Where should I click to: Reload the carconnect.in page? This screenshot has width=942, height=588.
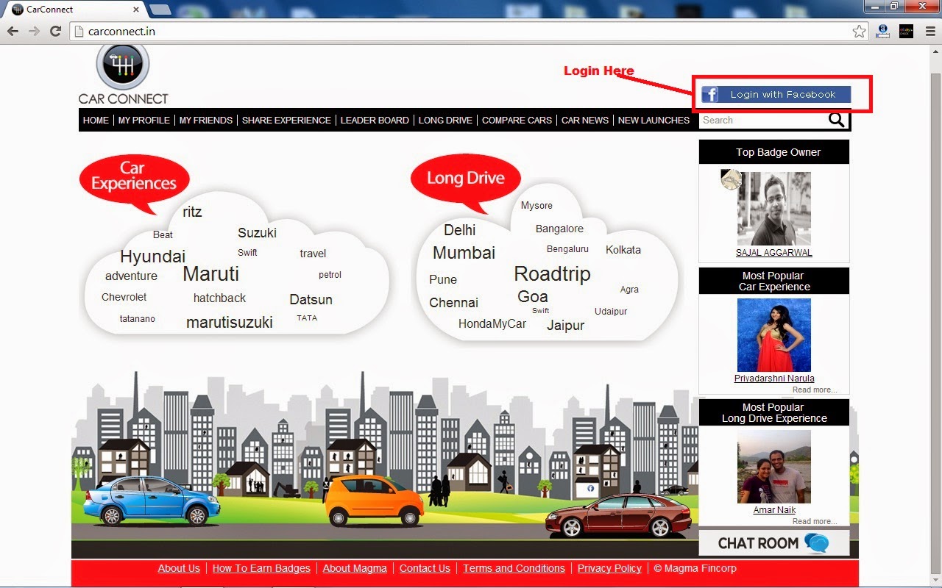(x=55, y=32)
